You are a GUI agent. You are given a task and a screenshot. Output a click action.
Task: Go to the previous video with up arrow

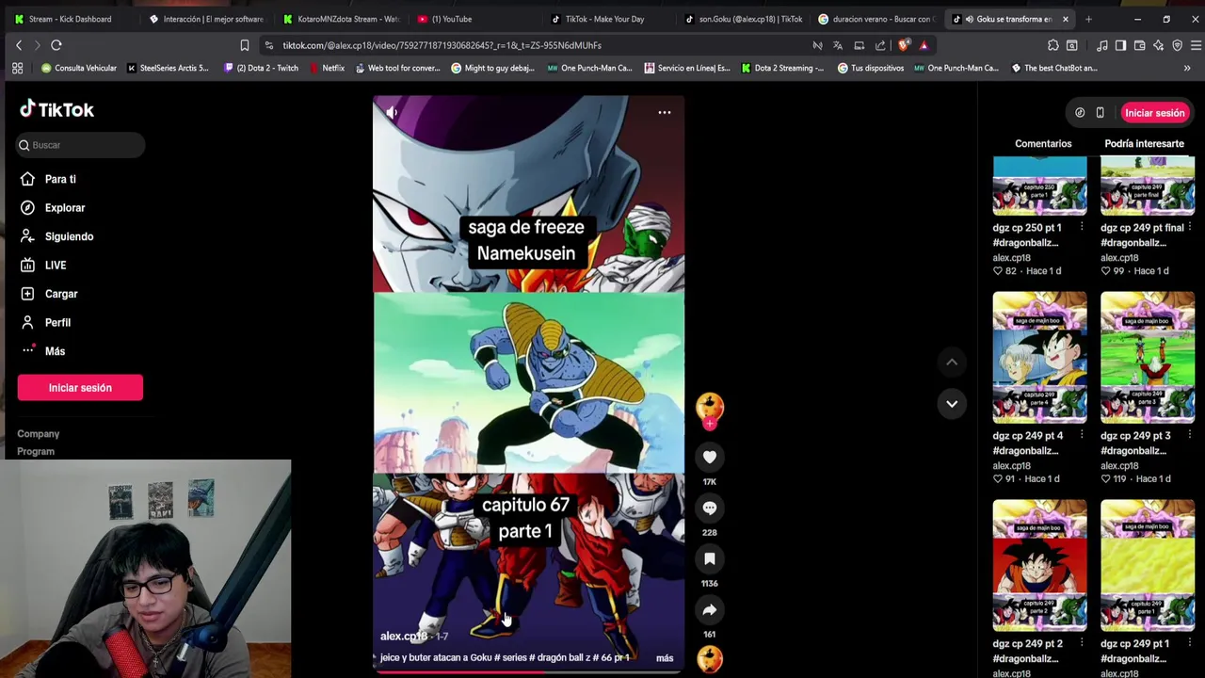[952, 362]
